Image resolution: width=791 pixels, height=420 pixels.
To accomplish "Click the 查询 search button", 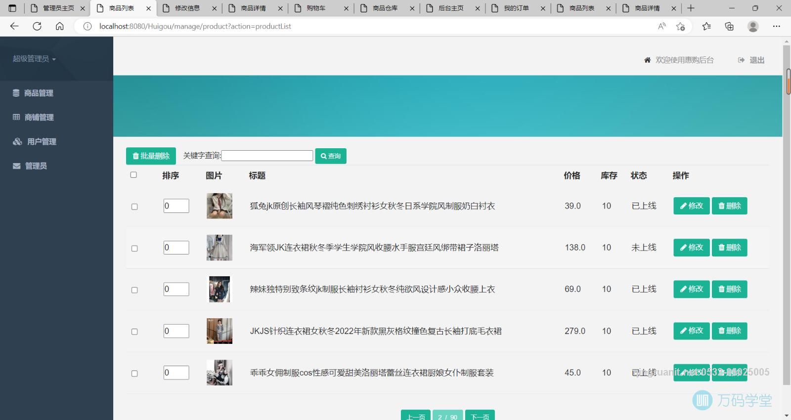I will tap(331, 156).
